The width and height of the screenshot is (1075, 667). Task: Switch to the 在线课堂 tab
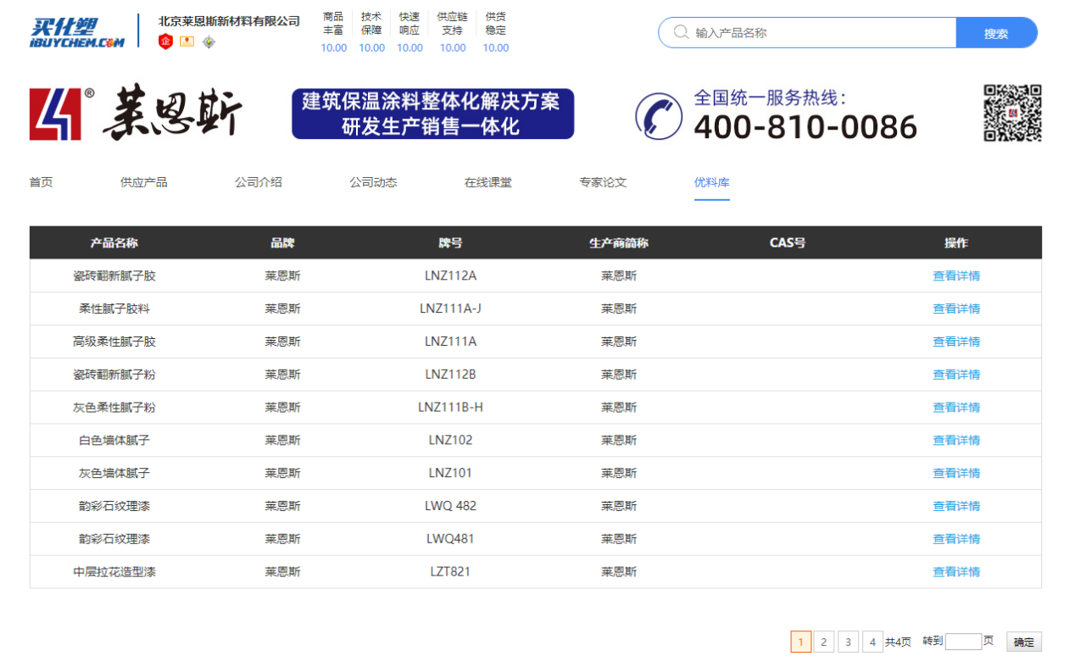(487, 182)
